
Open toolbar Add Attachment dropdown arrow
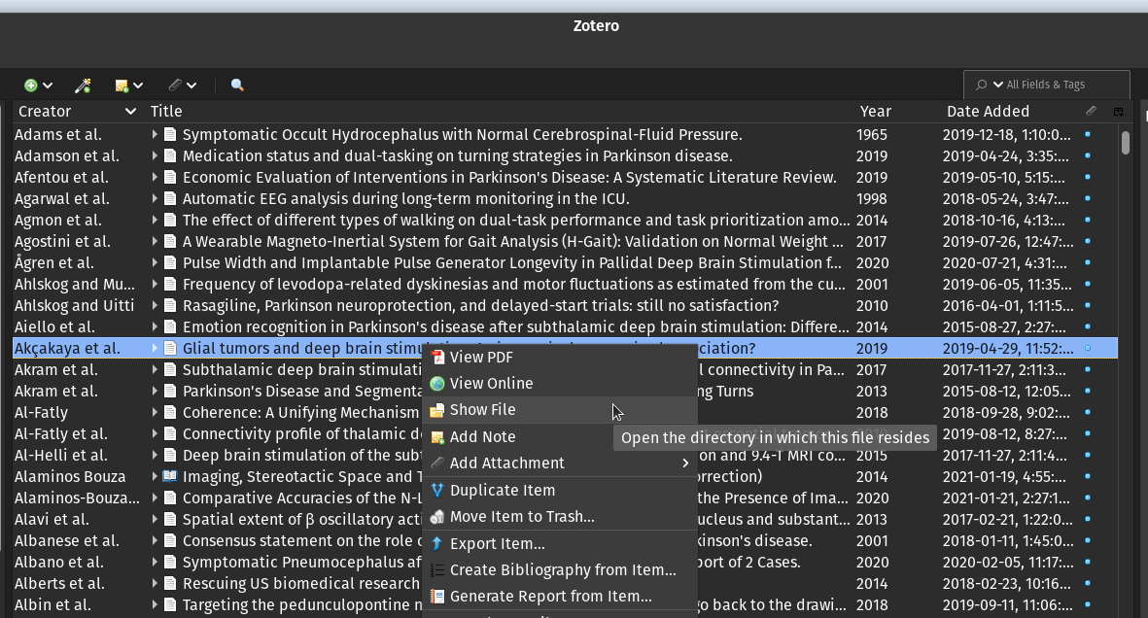191,86
